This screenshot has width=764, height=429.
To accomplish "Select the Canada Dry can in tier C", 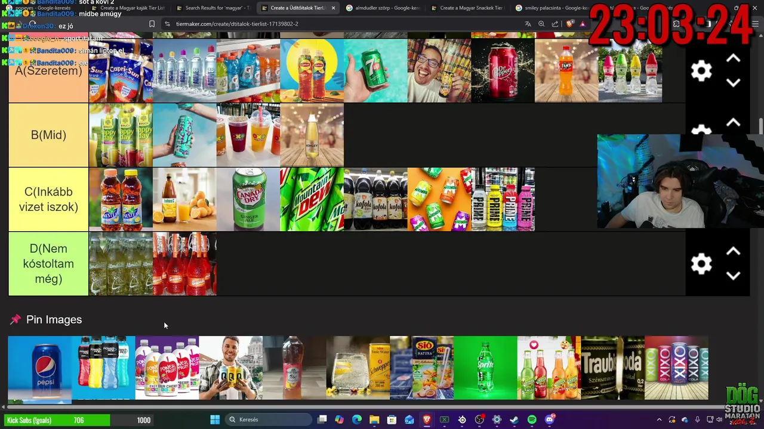I will (248, 199).
